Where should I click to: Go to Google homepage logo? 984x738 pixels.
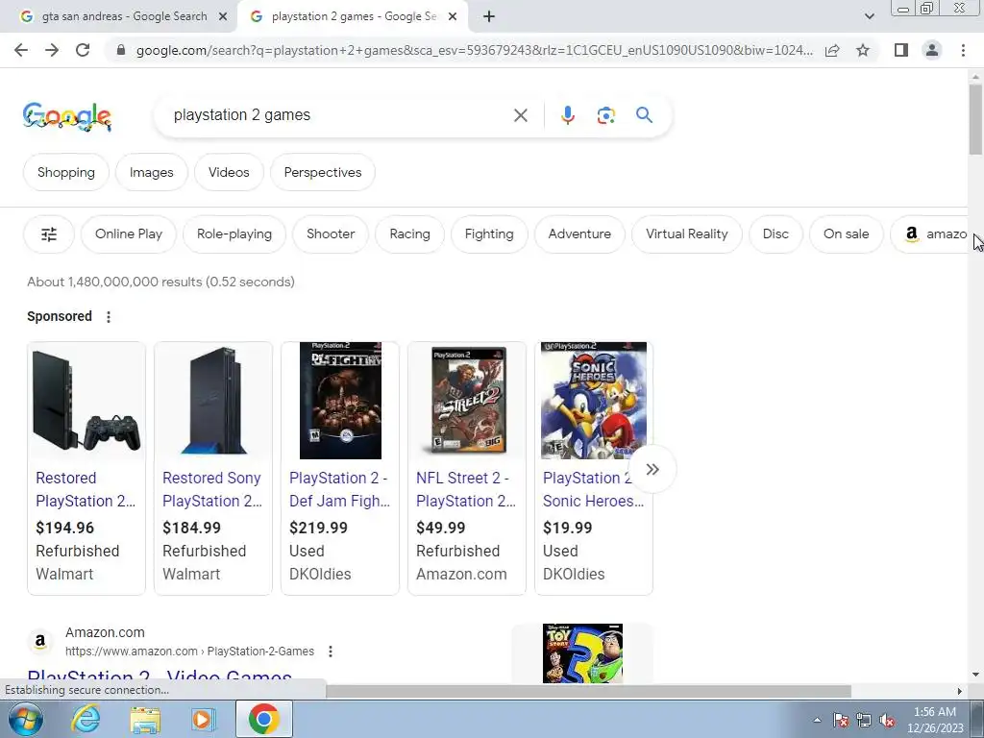pos(67,116)
